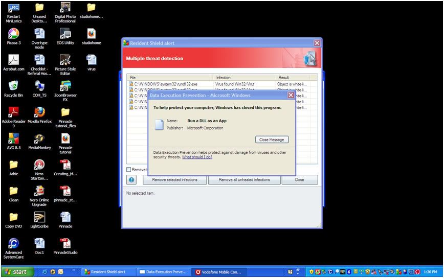Click Bluetooth icon in system tray
The image size is (444, 278).
(349, 272)
